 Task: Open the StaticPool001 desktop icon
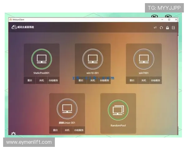(41, 58)
